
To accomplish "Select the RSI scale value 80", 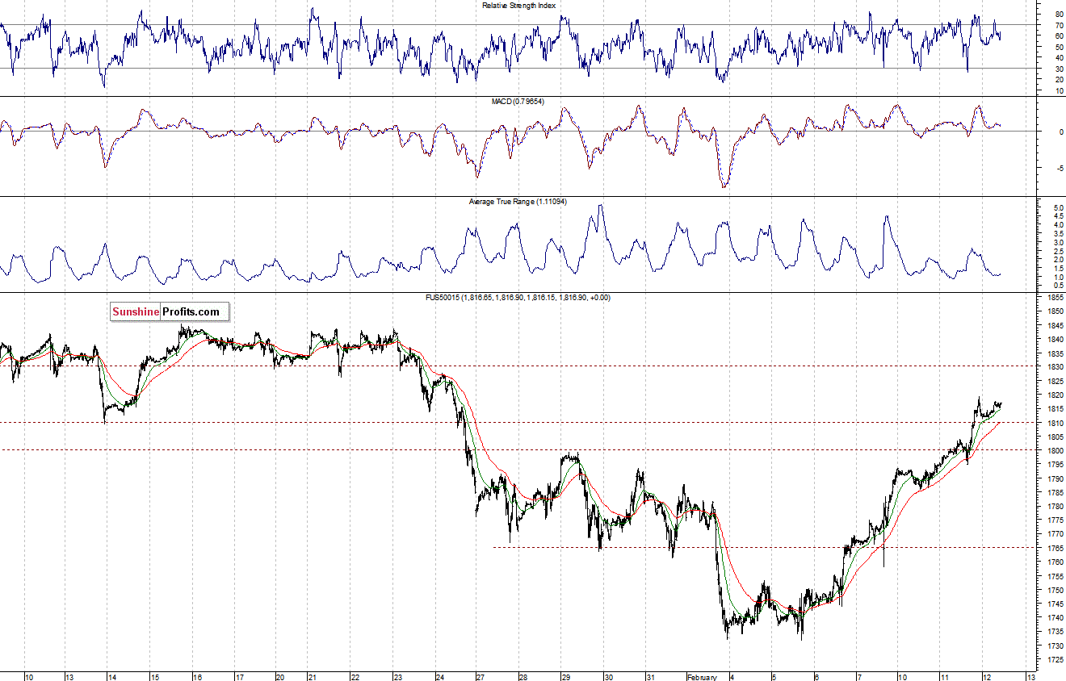I will click(x=1060, y=14).
